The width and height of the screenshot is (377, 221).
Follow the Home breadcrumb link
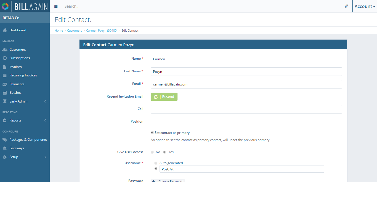[59, 31]
